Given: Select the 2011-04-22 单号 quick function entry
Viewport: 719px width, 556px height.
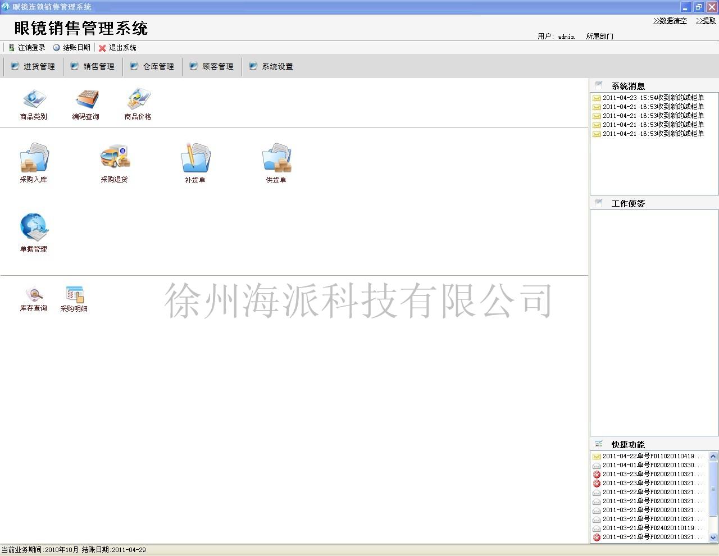Looking at the screenshot, I should coord(652,457).
